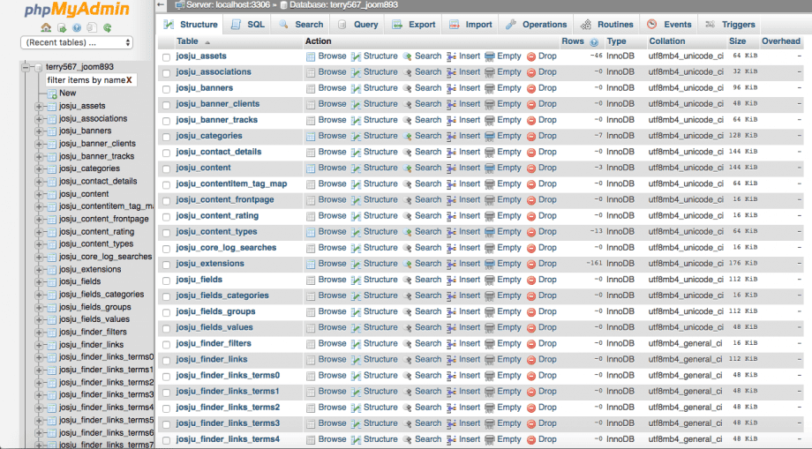812x449 pixels.
Task: Tick the checkbox for josju_banners row
Action: pyautogui.click(x=166, y=89)
